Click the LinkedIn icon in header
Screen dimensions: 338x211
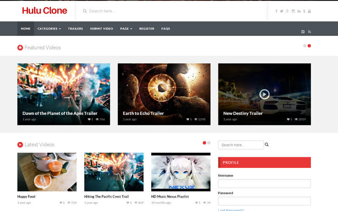point(299,11)
